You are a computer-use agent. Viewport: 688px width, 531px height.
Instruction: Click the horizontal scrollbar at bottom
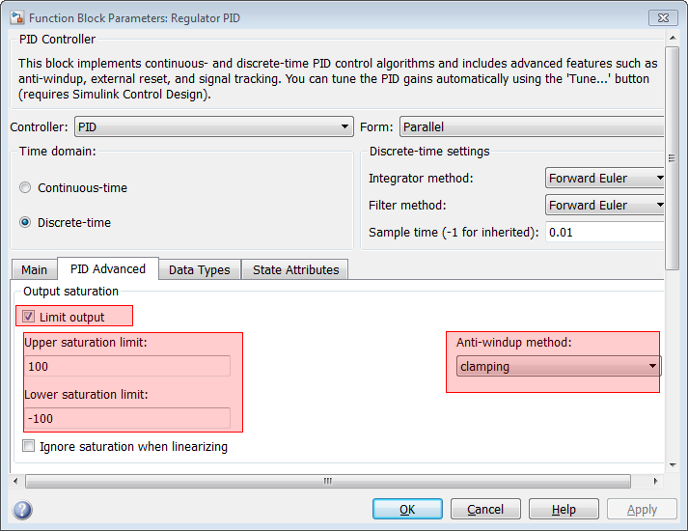(328, 481)
